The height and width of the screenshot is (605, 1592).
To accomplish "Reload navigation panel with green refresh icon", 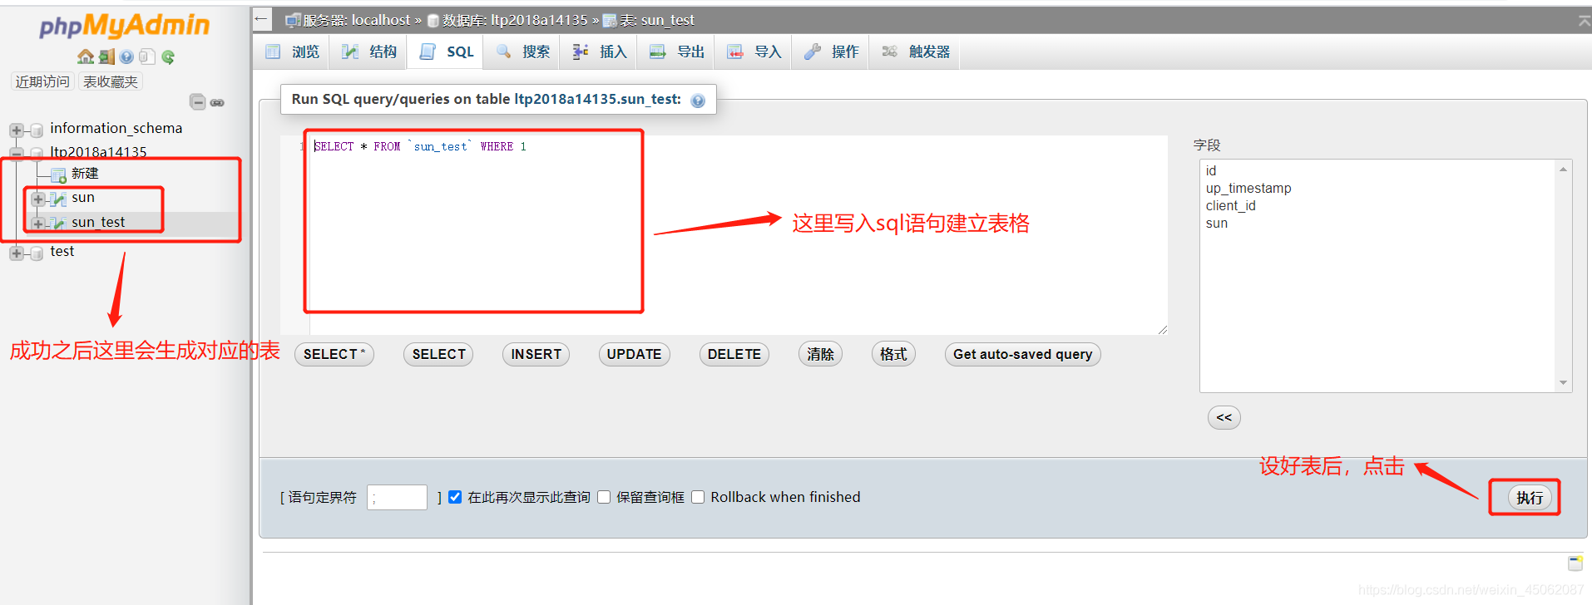I will (168, 57).
